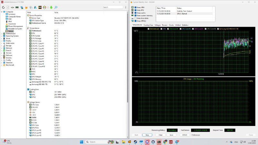Expand the Network tree node
Image resolution: width=258 pixels, height=145 pixels.
click(2, 48)
